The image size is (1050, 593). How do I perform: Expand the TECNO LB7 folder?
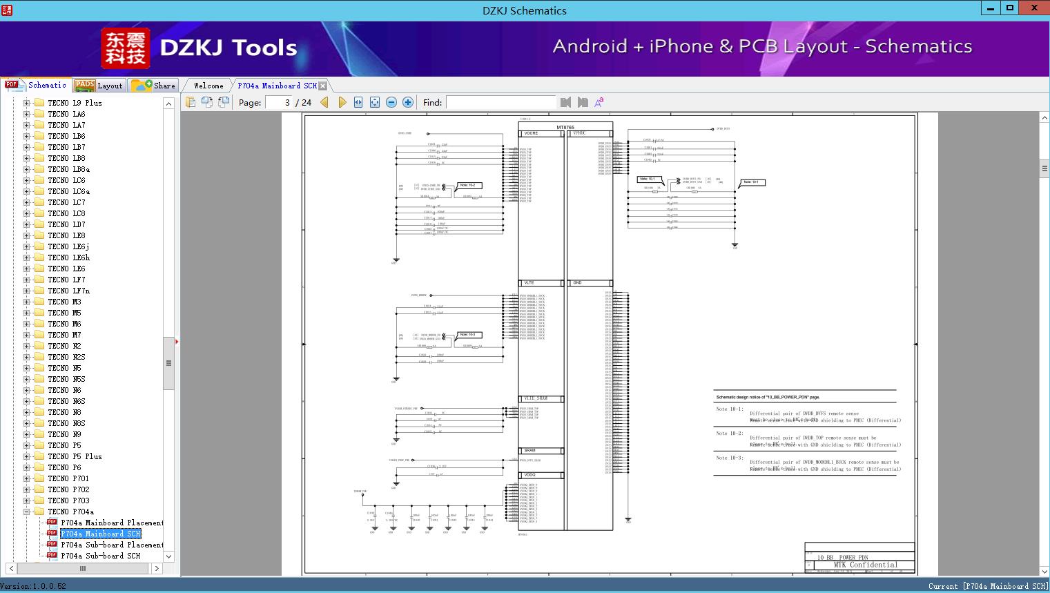pos(27,147)
